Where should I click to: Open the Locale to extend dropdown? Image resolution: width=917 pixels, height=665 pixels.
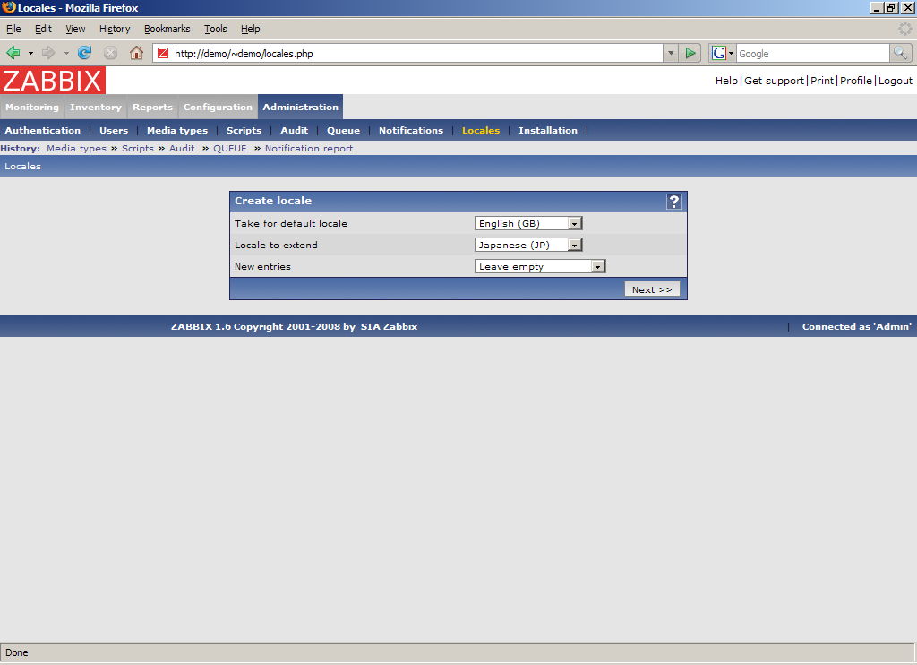[528, 245]
